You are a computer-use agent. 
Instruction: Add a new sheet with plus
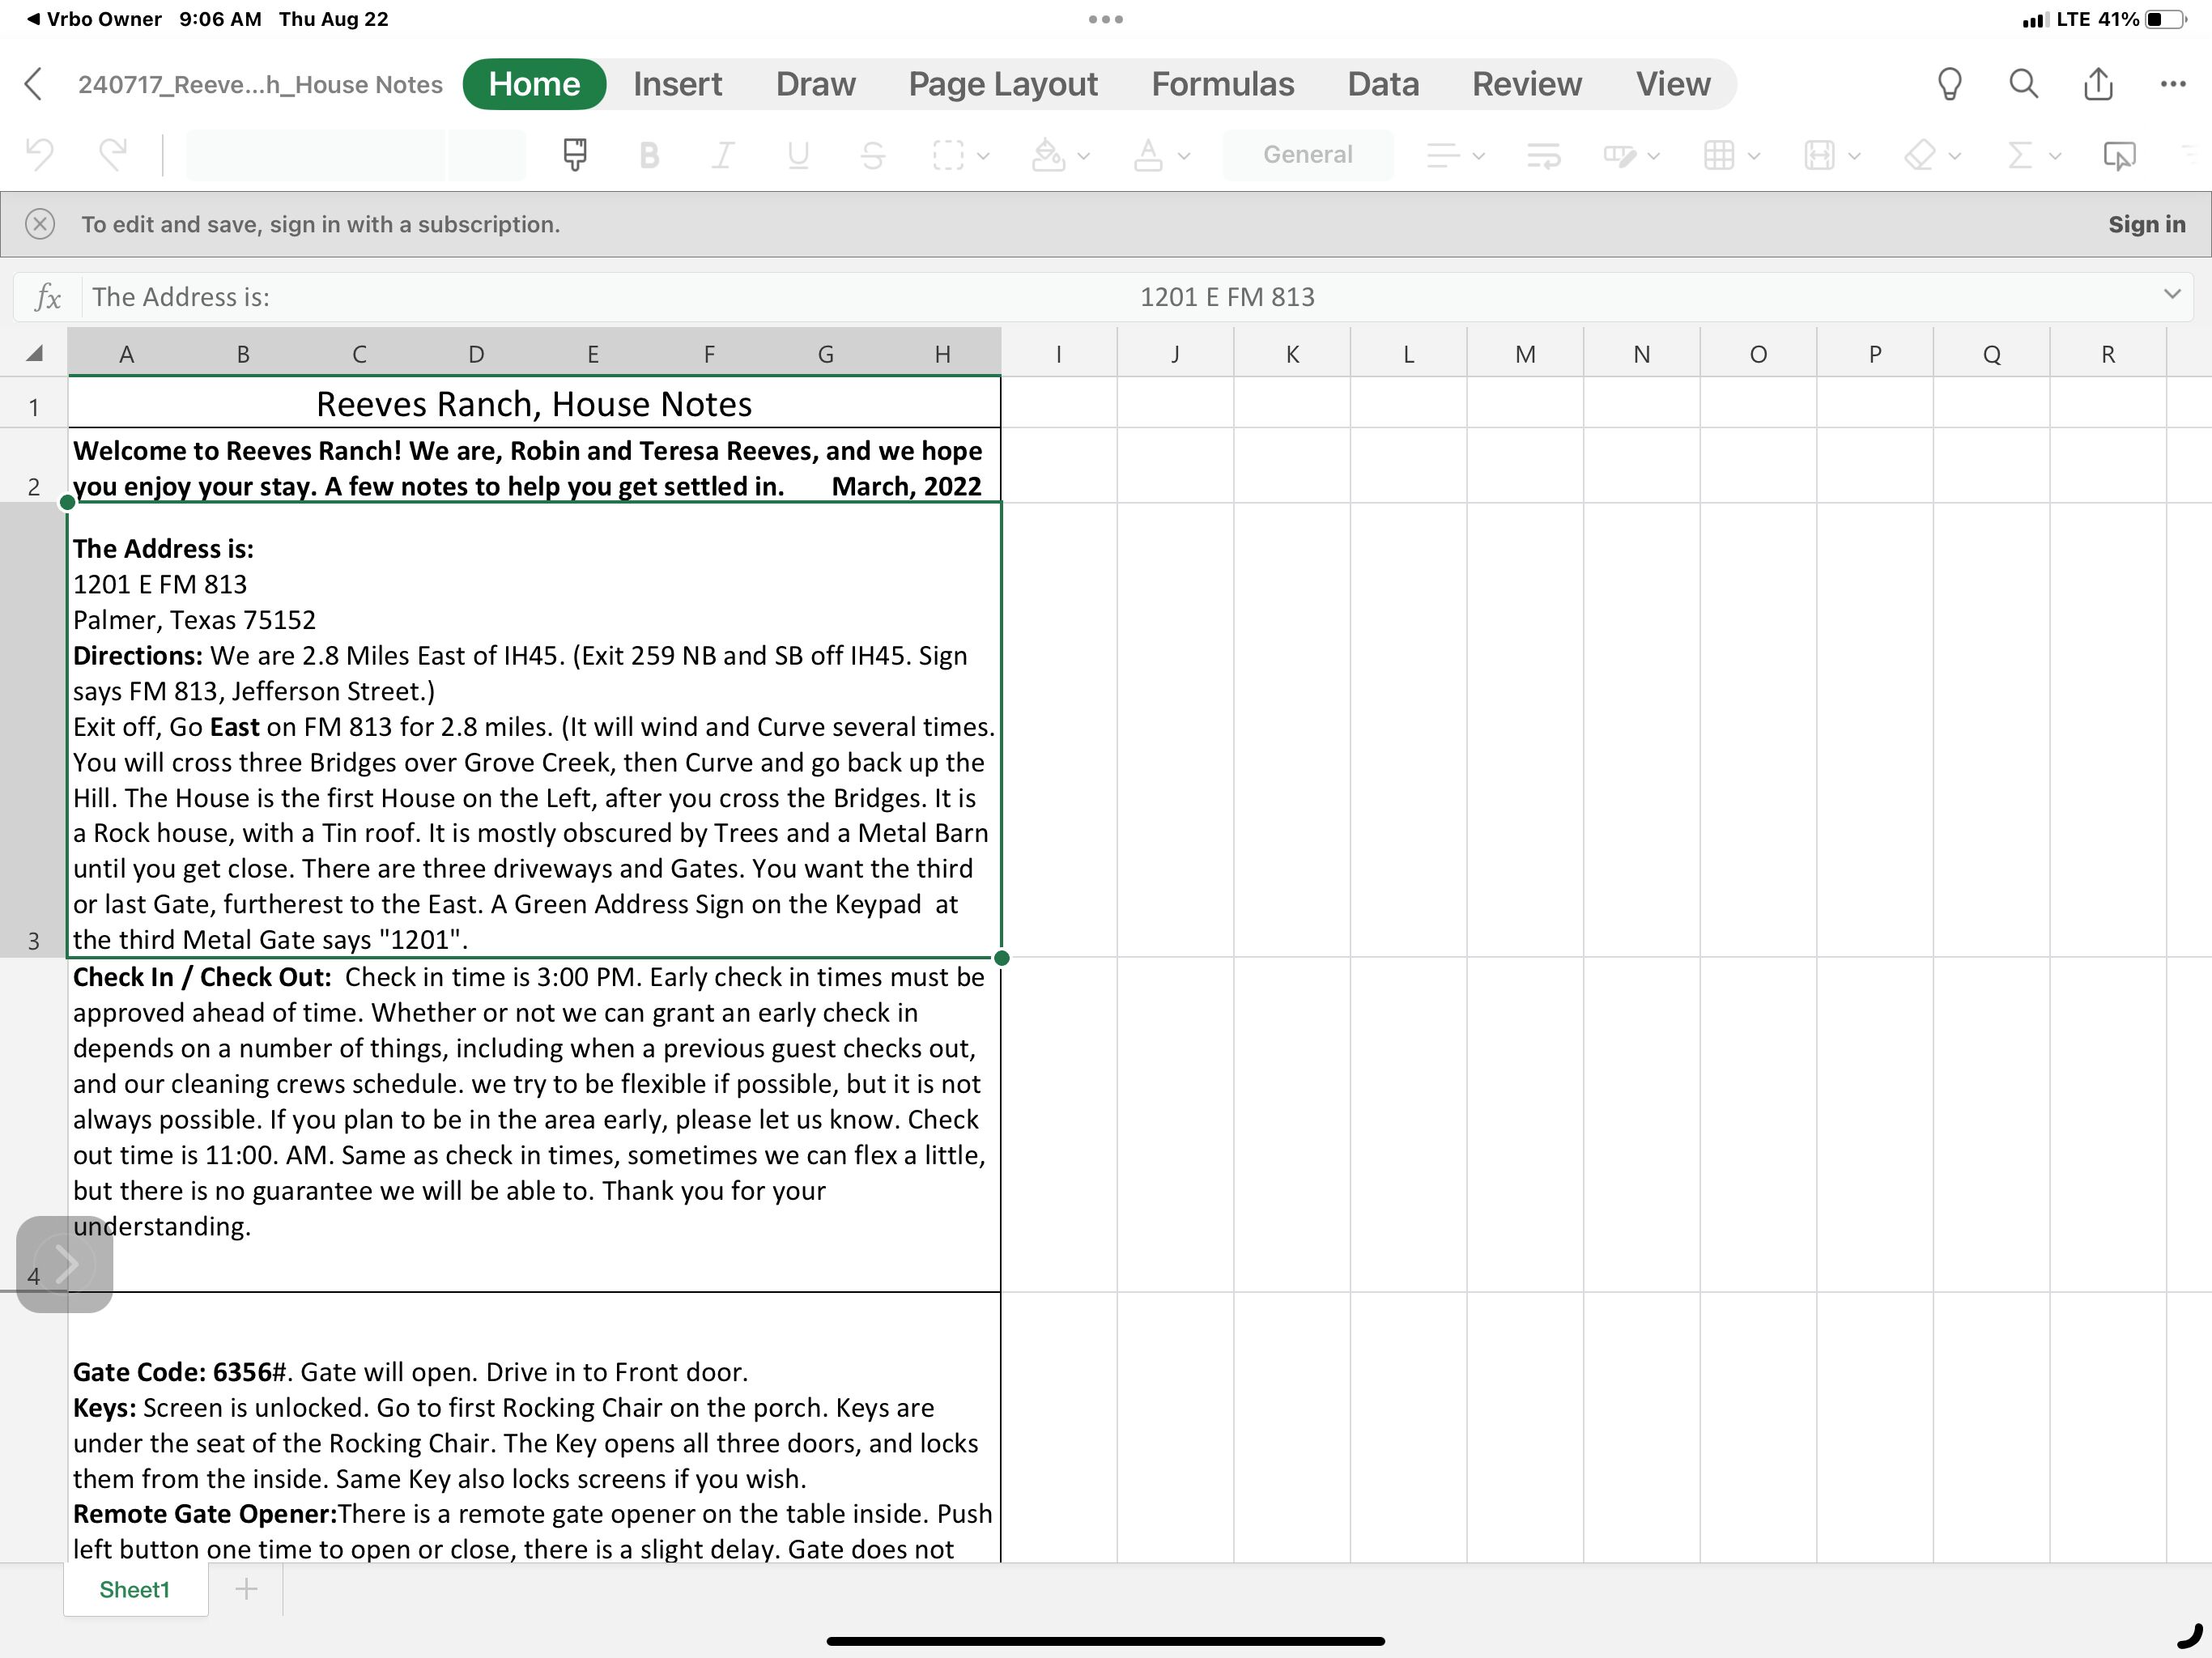pyautogui.click(x=246, y=1589)
